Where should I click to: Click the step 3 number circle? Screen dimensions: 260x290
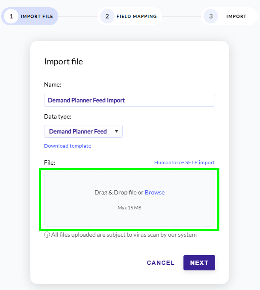(210, 17)
